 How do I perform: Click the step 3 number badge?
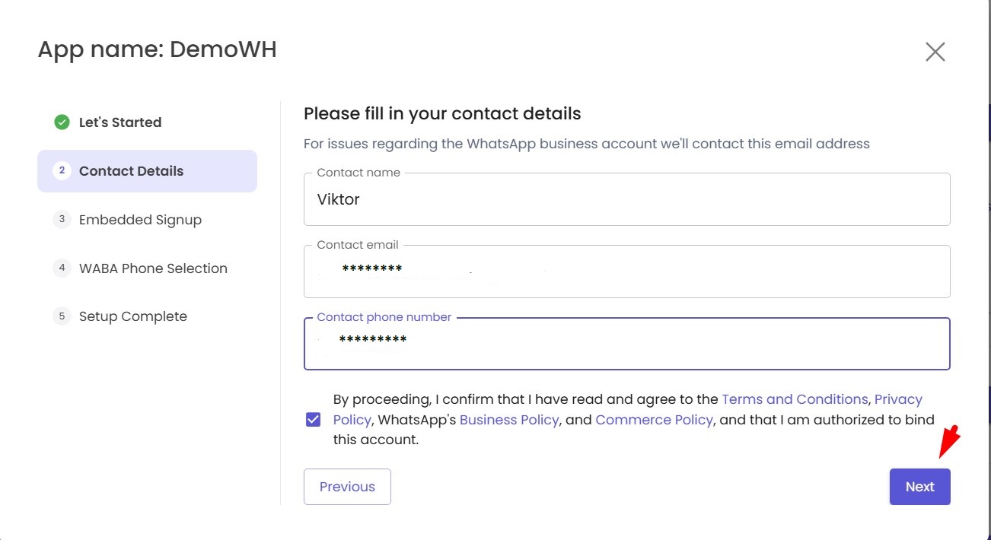pos(62,220)
